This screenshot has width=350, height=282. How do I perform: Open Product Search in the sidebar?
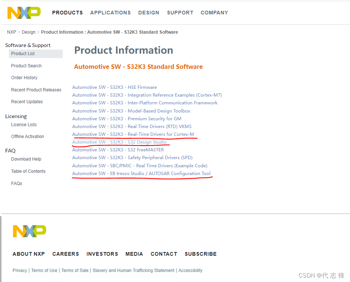(x=26, y=66)
